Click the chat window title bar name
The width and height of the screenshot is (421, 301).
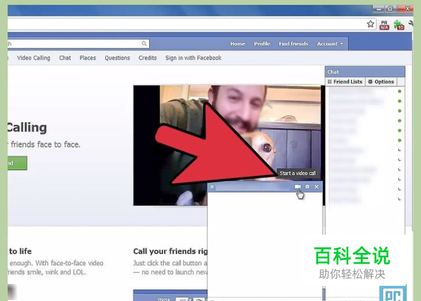tap(252, 187)
